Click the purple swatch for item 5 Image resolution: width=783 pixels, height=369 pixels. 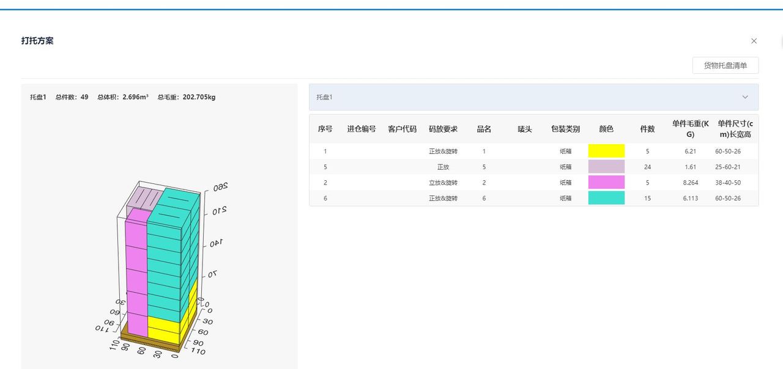click(x=606, y=166)
